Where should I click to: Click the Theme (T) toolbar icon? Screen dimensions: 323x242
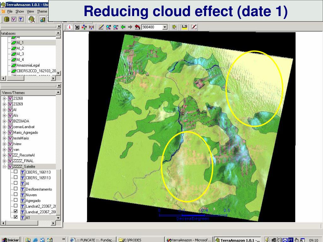pyautogui.click(x=21, y=19)
